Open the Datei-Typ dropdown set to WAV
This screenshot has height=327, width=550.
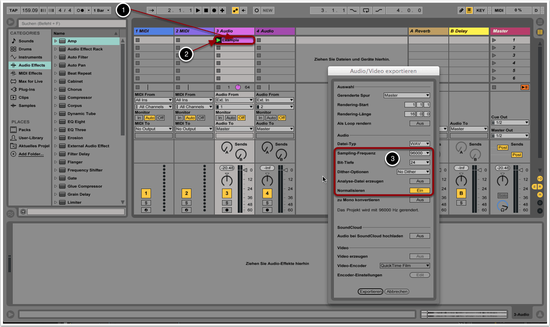(x=419, y=144)
